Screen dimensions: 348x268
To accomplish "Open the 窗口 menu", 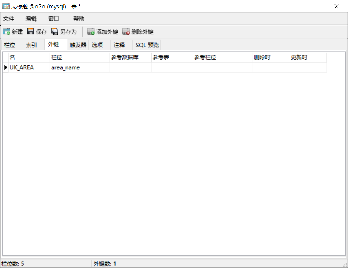I will coord(53,19).
